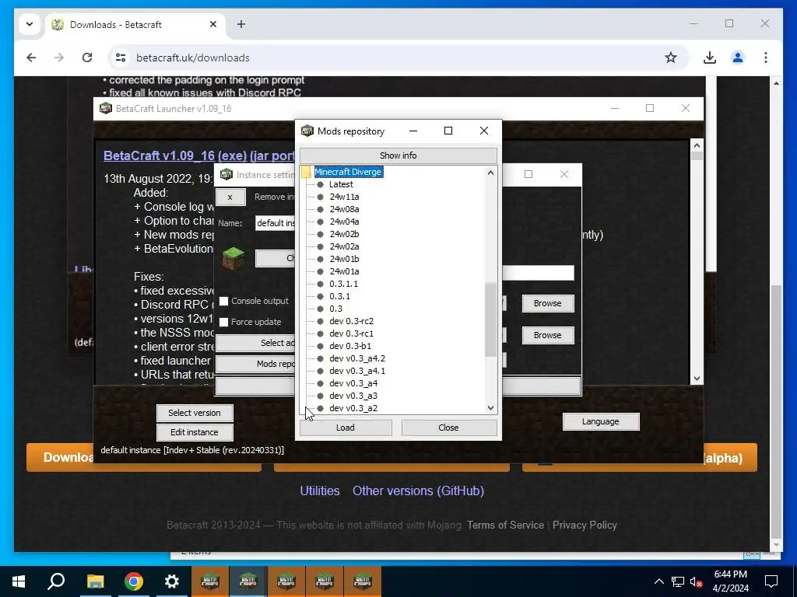Screen dimensions: 797x597
Task: Select dev v0.3_a2 entry
Action: click(x=353, y=408)
